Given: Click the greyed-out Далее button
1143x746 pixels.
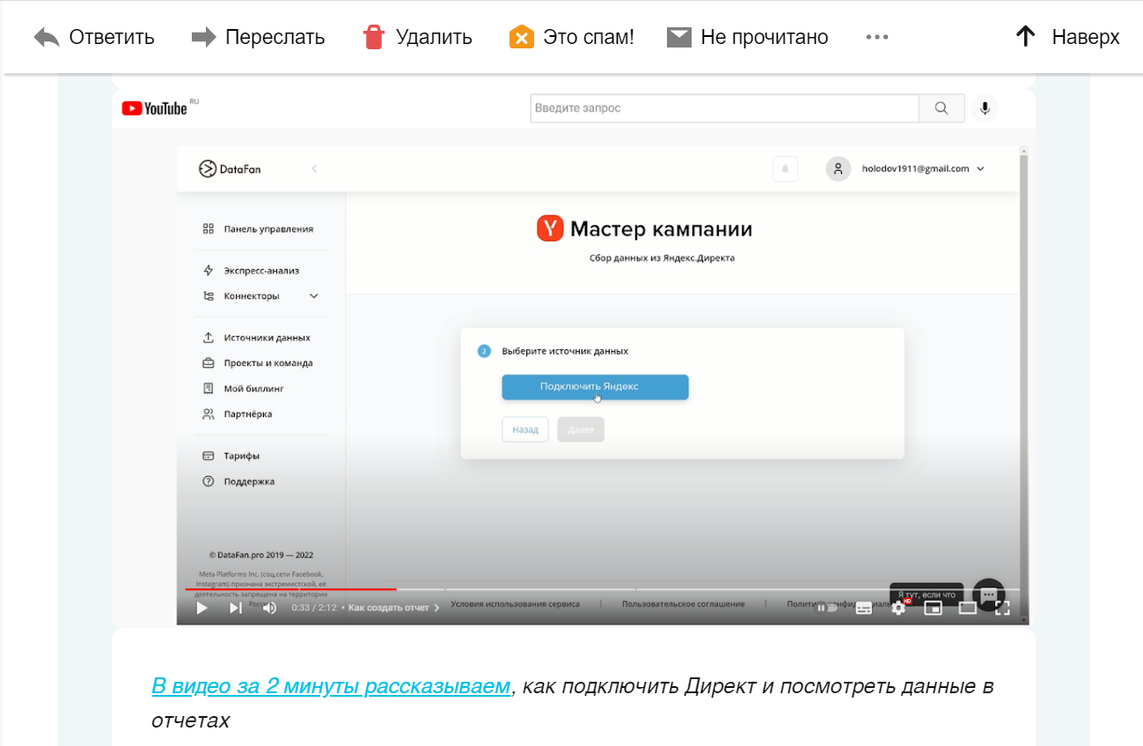Looking at the screenshot, I should click(581, 429).
